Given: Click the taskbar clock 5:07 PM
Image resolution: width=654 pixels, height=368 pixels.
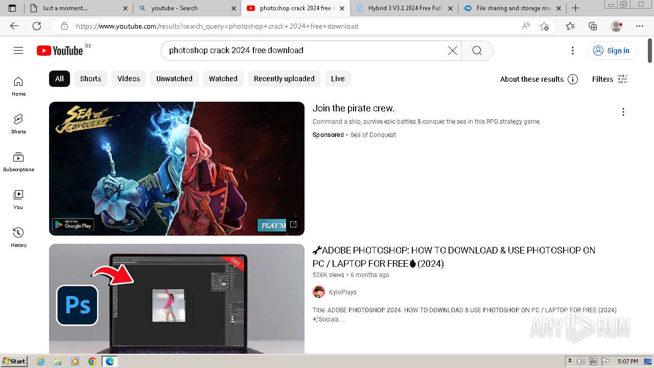Looking at the screenshot, I should (627, 361).
